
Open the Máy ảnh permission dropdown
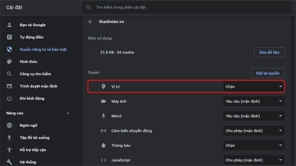(254, 101)
